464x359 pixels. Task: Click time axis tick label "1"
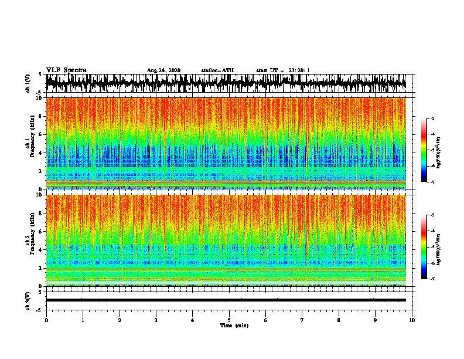point(83,320)
